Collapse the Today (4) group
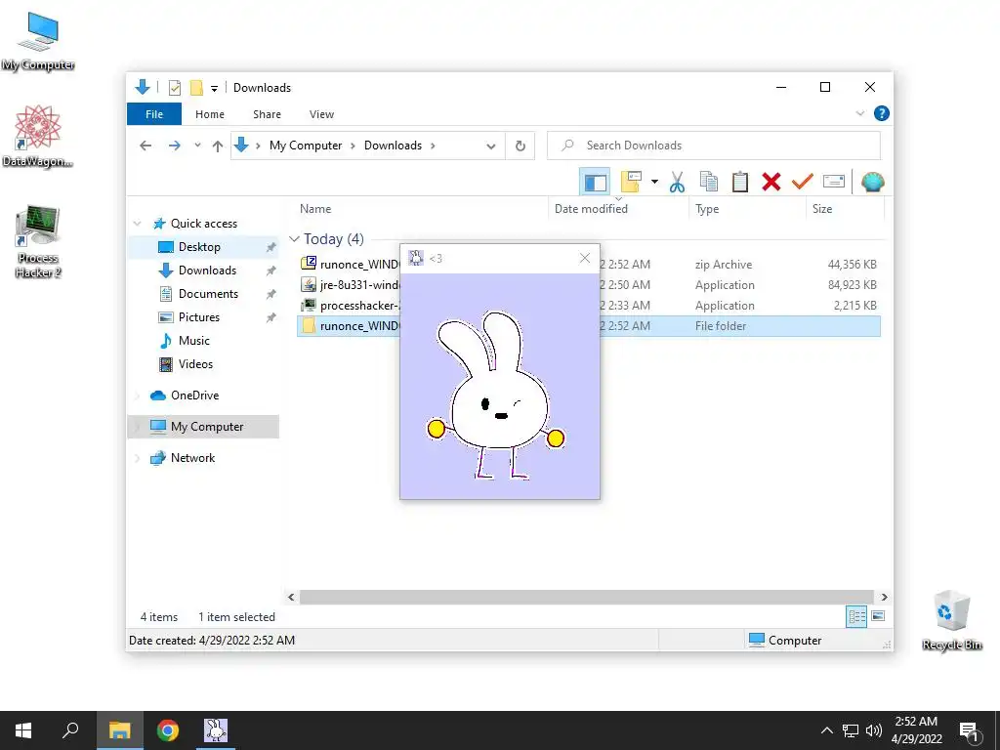 coord(294,239)
